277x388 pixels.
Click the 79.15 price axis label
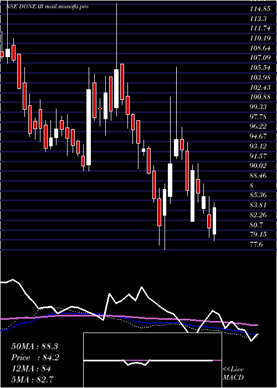(259, 234)
